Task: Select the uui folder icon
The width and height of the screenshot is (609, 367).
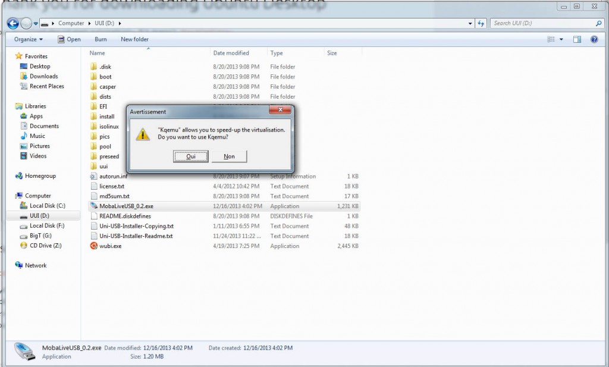Action: (x=93, y=166)
